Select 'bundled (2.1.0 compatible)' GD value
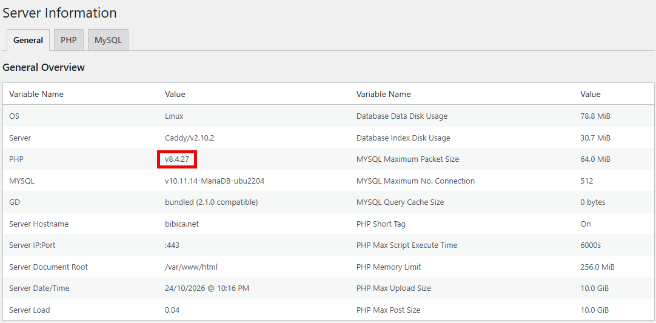This screenshot has width=656, height=323. tap(211, 202)
